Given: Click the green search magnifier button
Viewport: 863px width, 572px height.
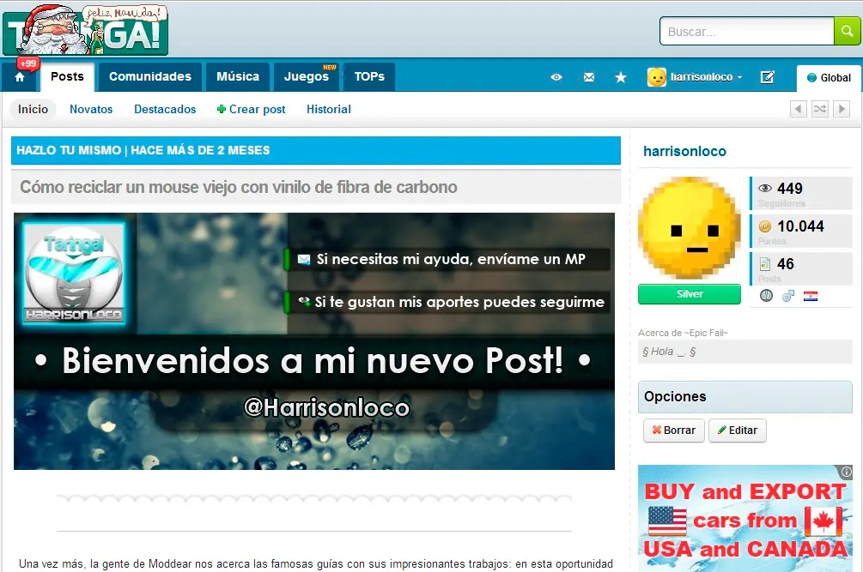Looking at the screenshot, I should click(848, 32).
